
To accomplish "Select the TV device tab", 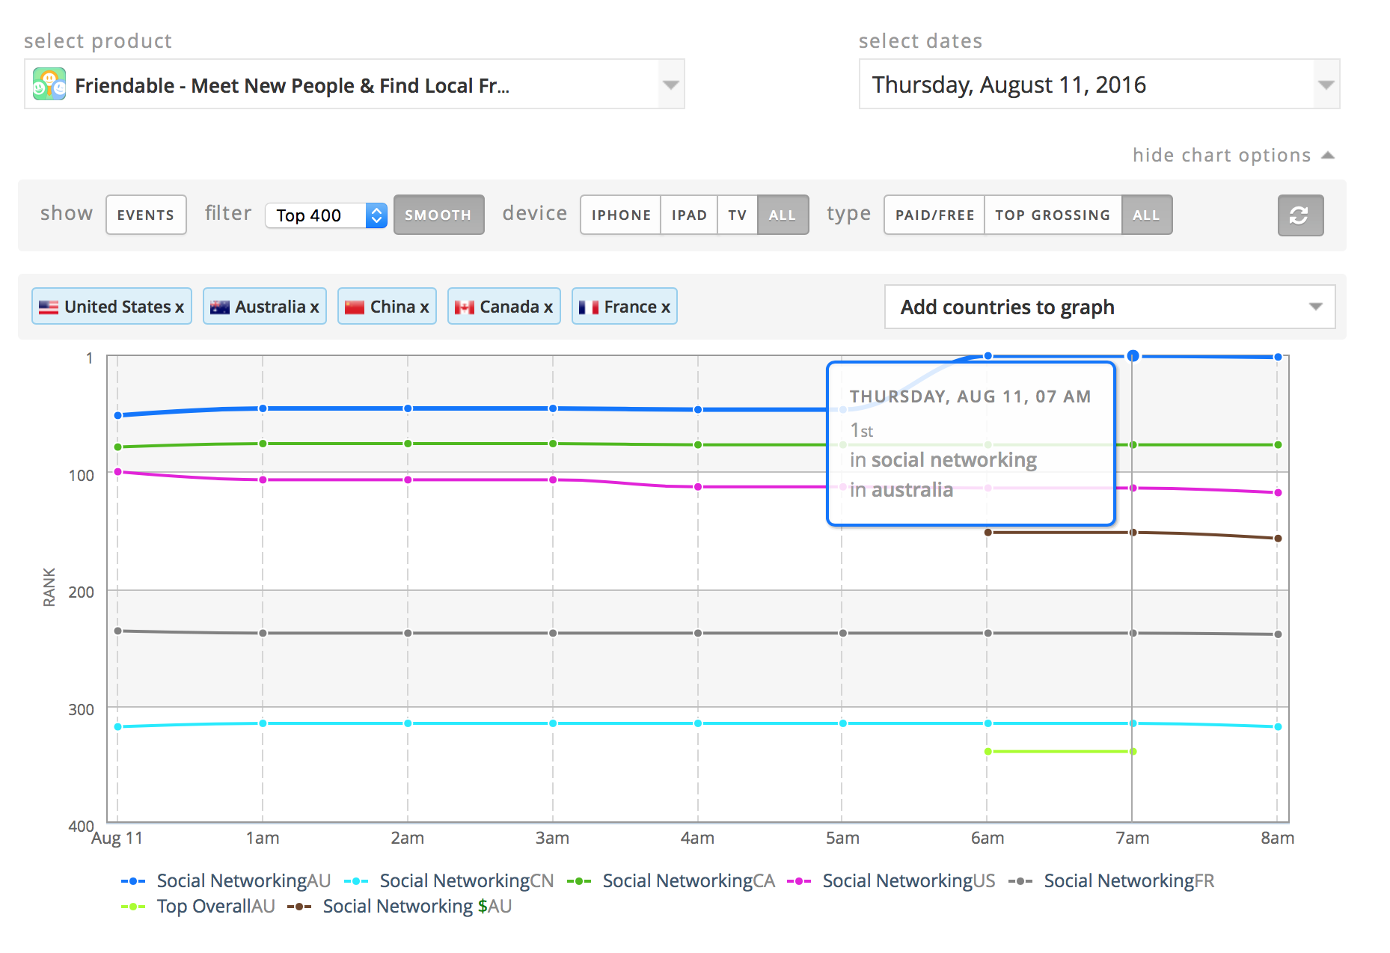I will coord(738,215).
